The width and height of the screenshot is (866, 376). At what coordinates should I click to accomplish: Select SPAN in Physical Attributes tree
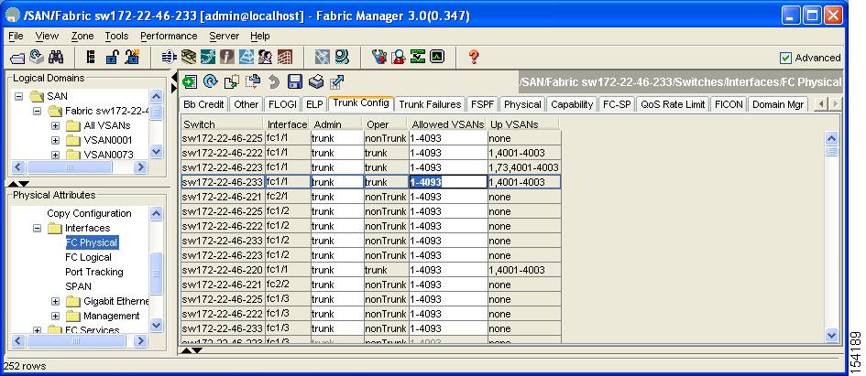point(78,286)
